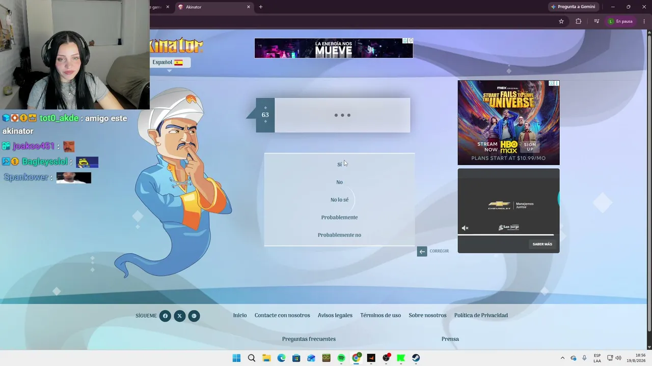The image size is (652, 366).
Task: Bookmark this page with the star icon
Action: click(561, 21)
